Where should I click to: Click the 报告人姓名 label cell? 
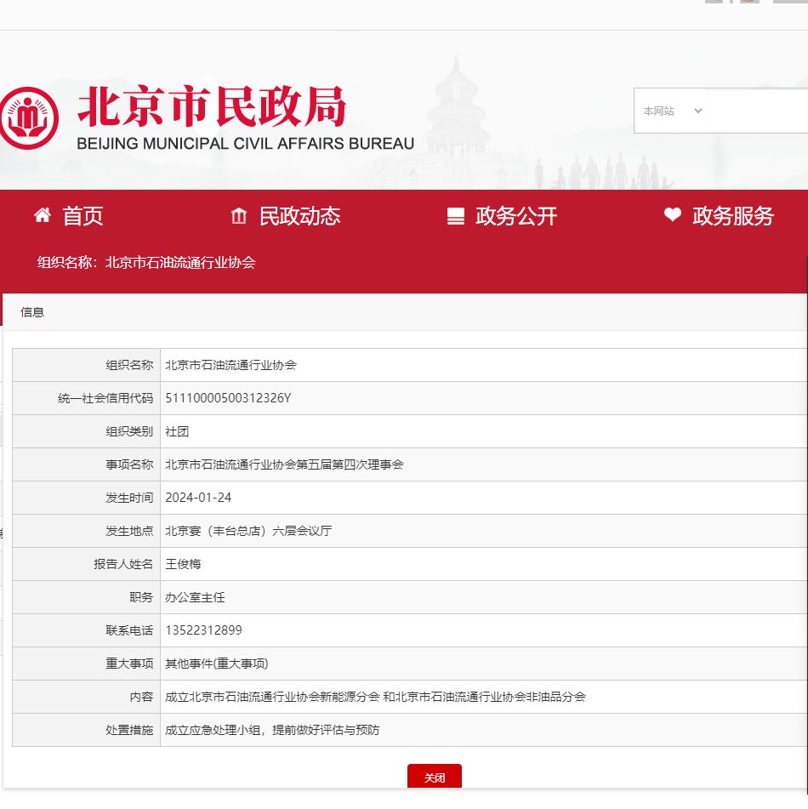[86, 564]
